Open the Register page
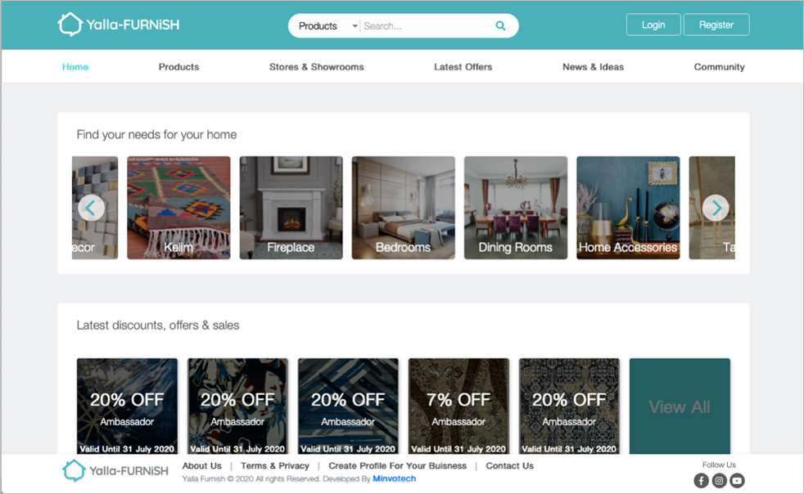The image size is (804, 494). click(716, 25)
